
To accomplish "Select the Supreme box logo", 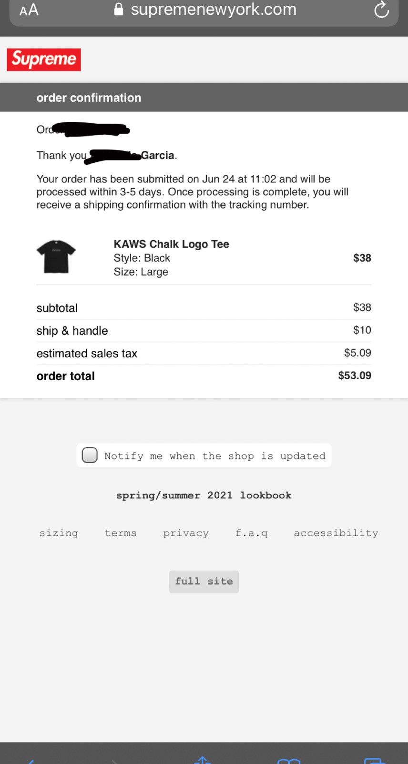I will (43, 59).
